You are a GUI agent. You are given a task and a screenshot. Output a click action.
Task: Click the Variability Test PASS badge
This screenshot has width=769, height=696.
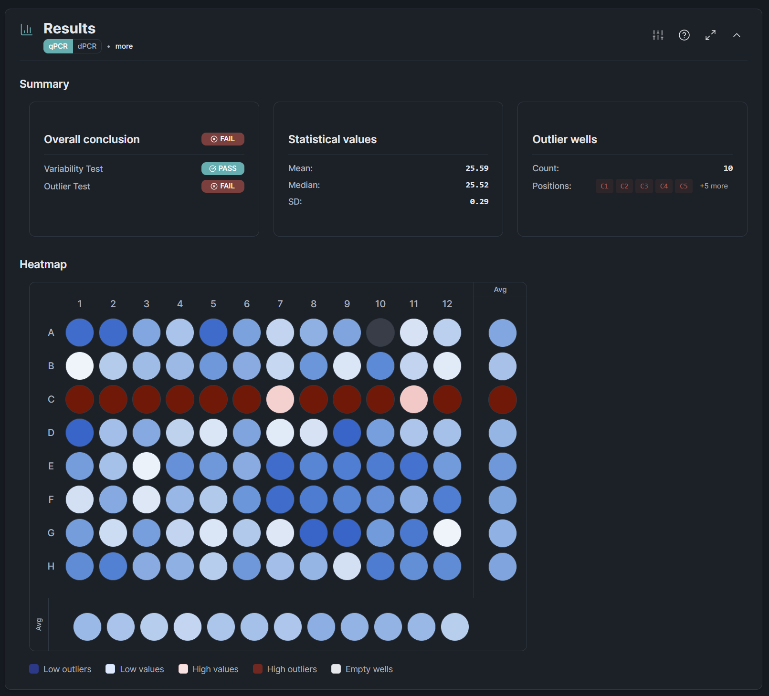[x=222, y=168]
